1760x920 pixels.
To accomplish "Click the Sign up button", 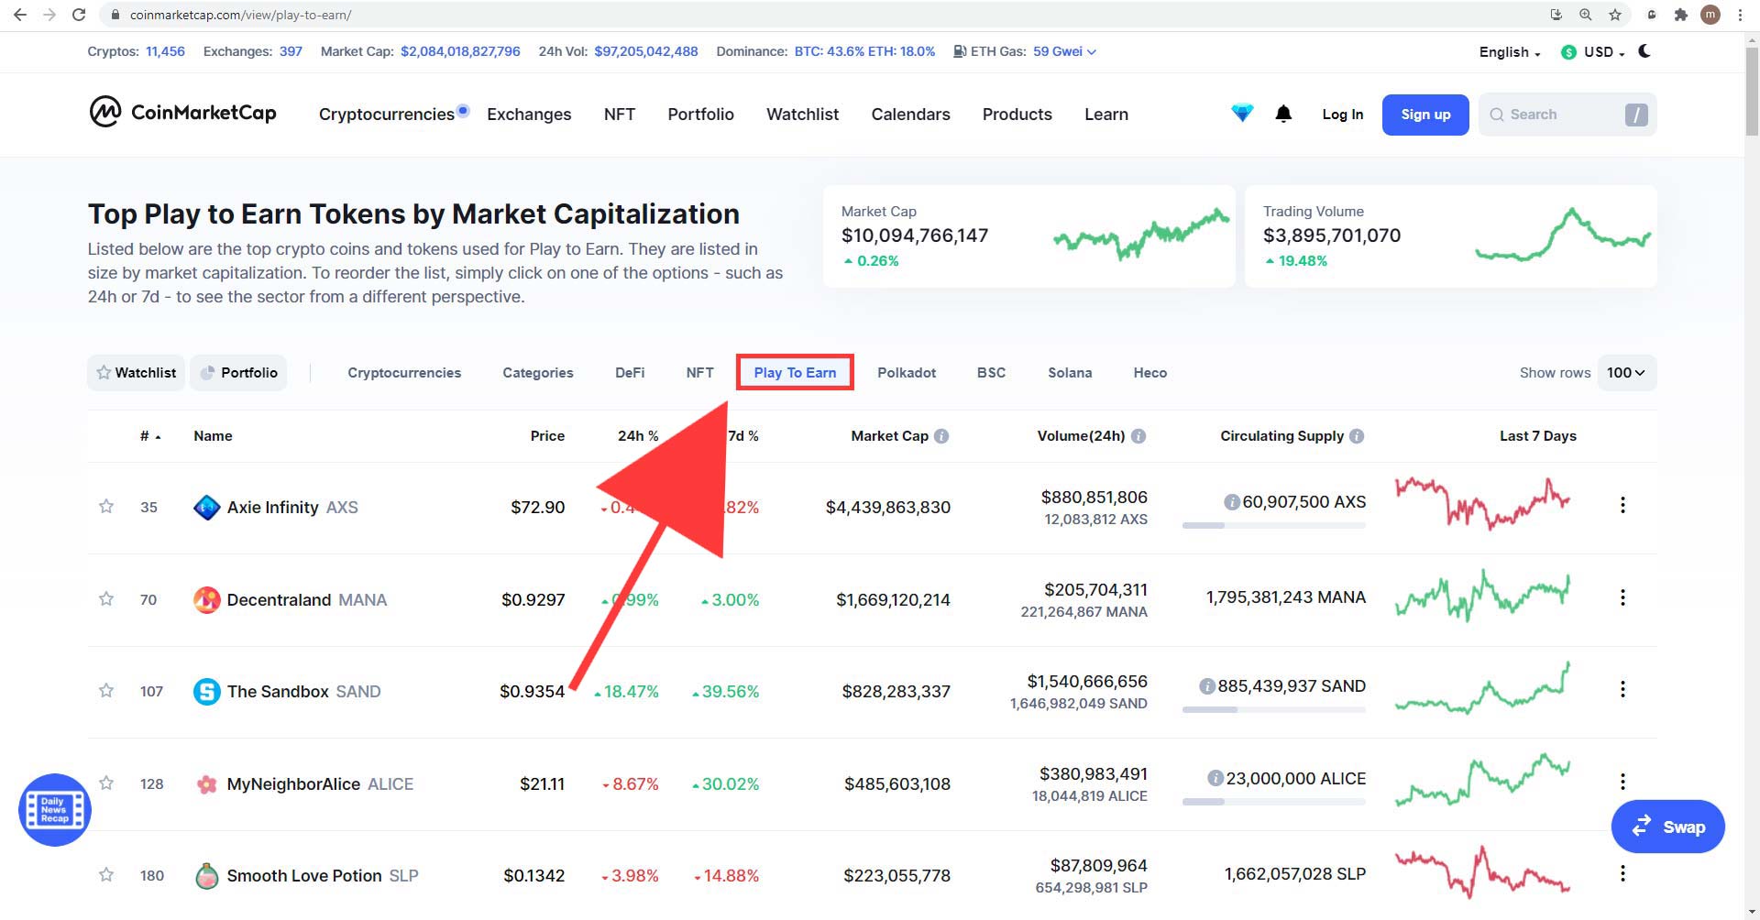I will [1425, 115].
